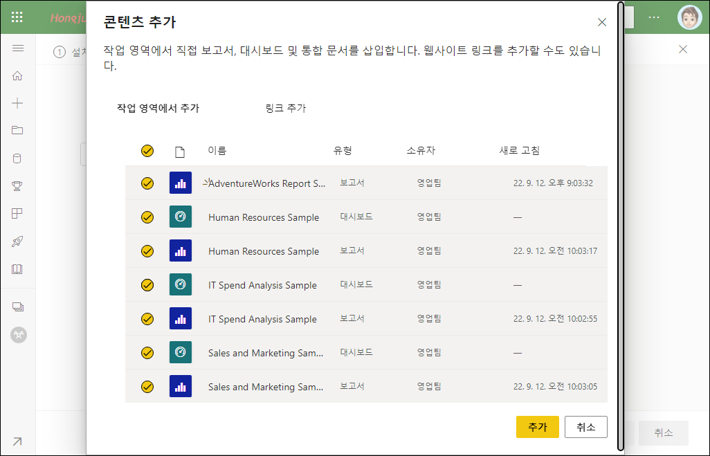The width and height of the screenshot is (710, 456).
Task: Click the Sales and Marketing report icon
Action: point(180,387)
